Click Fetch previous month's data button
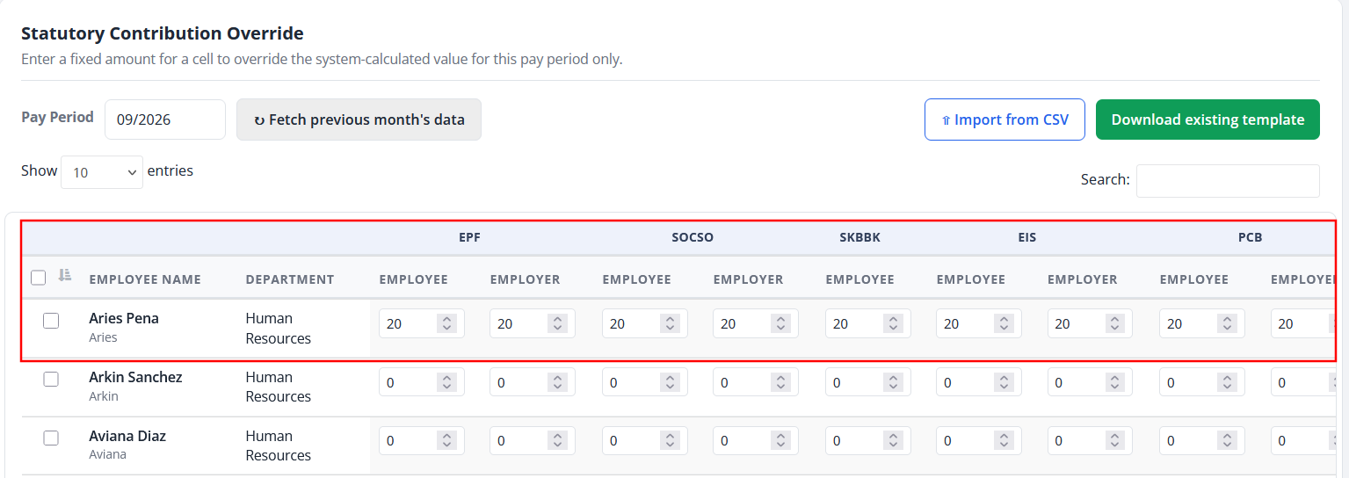 359,119
